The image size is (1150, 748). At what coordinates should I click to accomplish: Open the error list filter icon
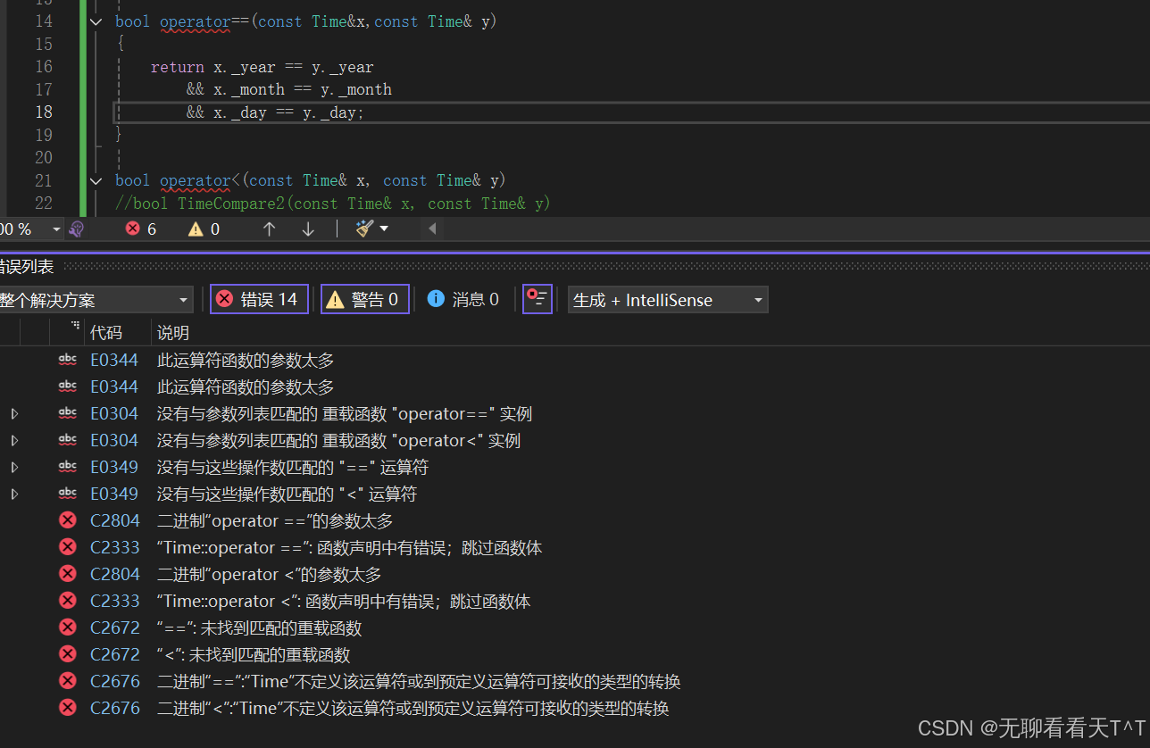click(537, 298)
